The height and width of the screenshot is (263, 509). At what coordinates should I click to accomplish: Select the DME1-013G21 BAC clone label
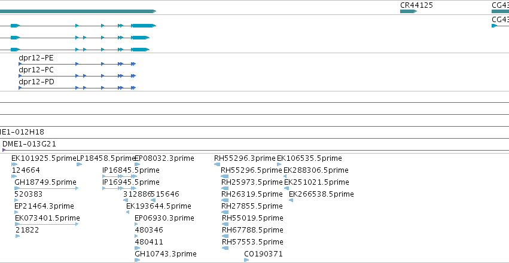point(29,144)
